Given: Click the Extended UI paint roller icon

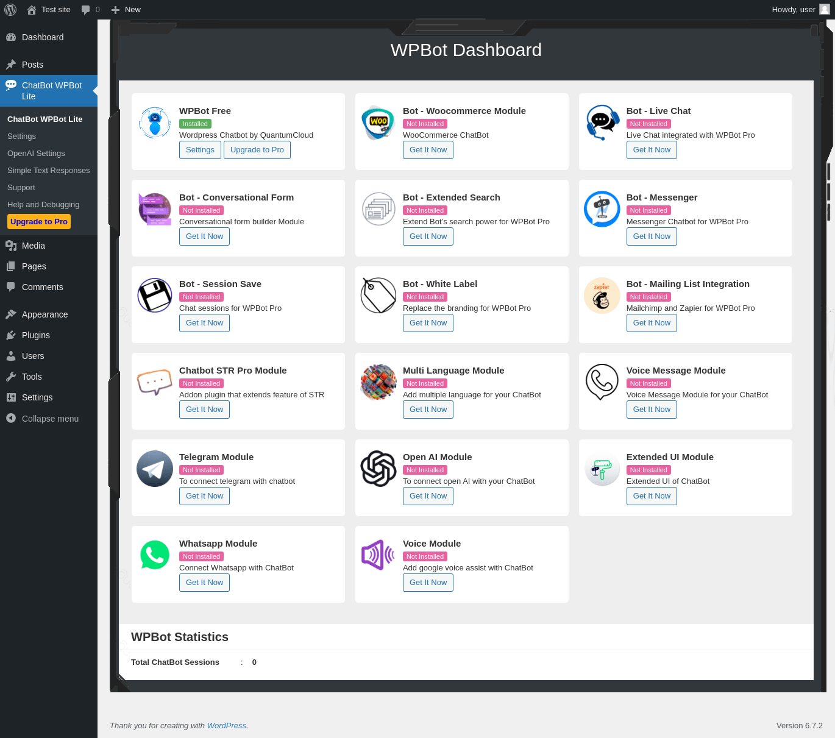Looking at the screenshot, I should (602, 469).
